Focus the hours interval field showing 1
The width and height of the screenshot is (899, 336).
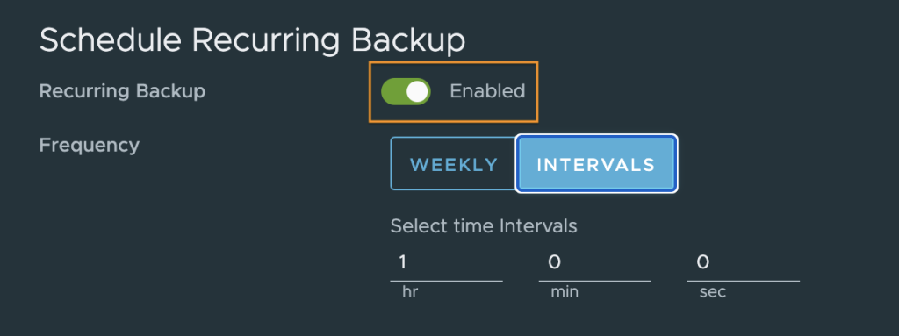(x=446, y=262)
